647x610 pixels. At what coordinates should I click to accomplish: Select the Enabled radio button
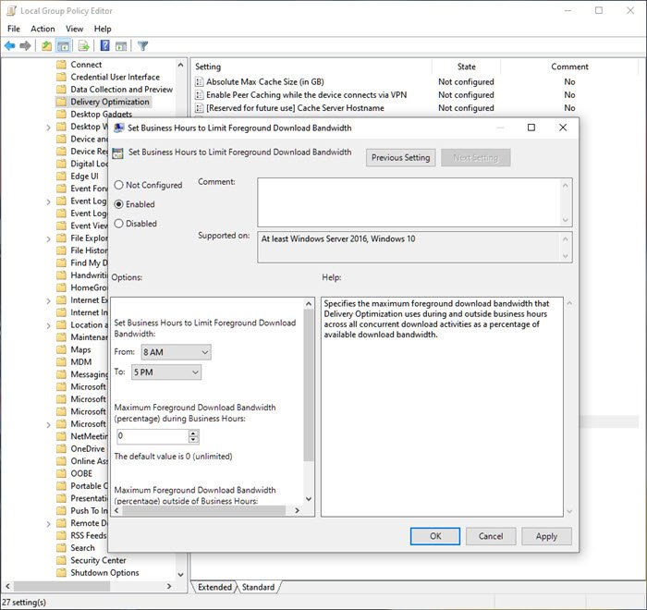point(119,204)
